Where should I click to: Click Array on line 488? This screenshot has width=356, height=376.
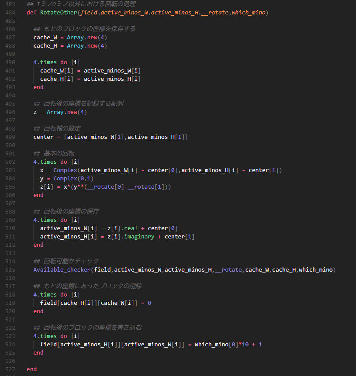[x=75, y=46]
